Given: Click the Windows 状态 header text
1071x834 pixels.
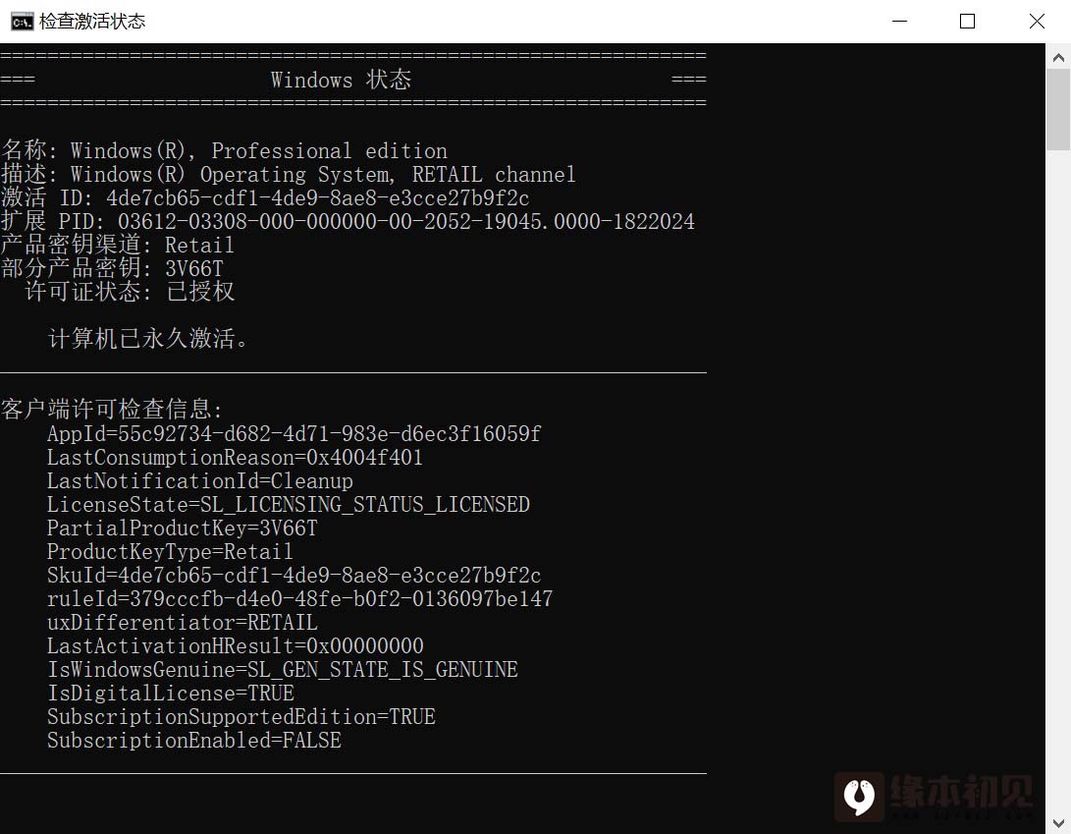Looking at the screenshot, I should 341,80.
